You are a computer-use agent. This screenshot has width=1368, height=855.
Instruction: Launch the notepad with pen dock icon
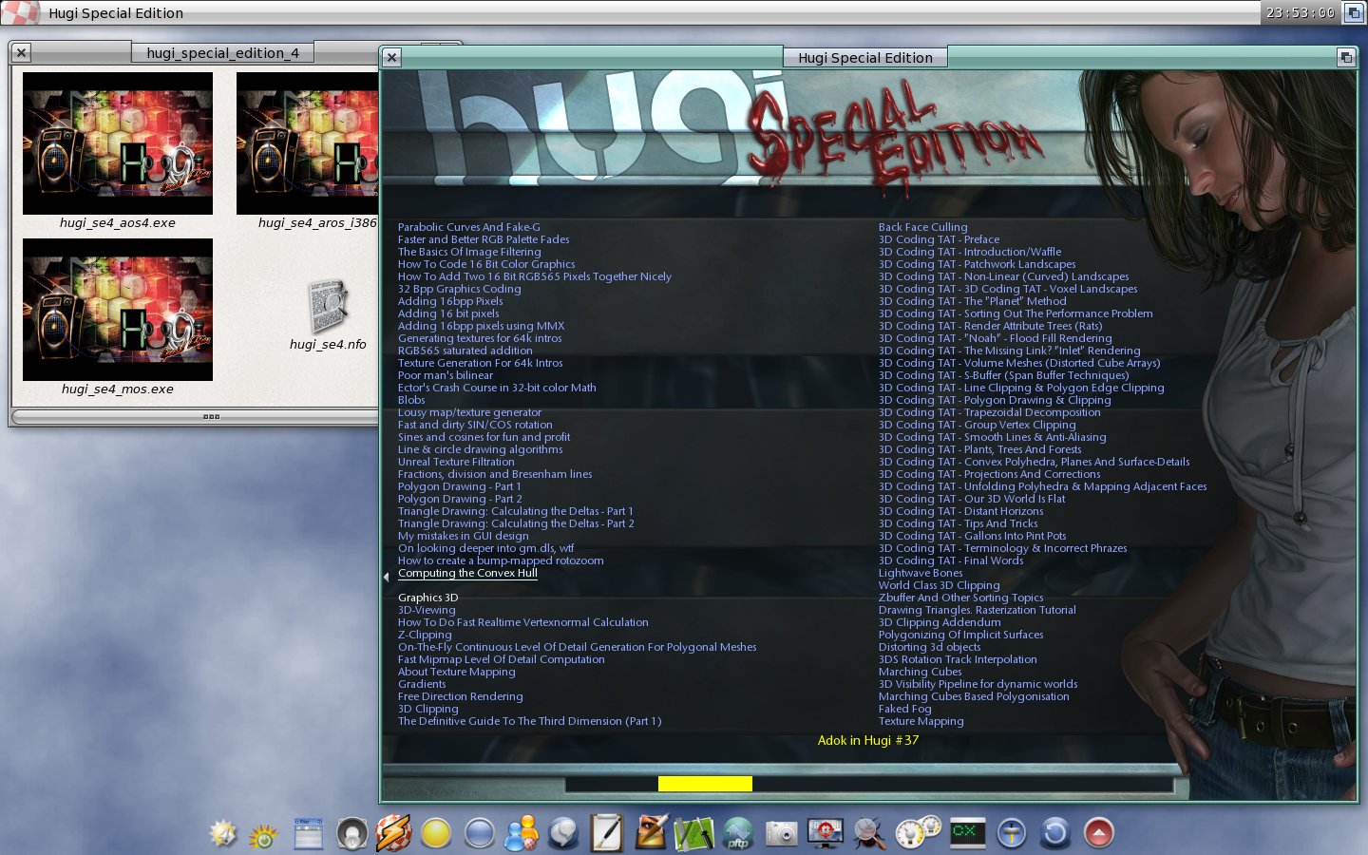coord(606,833)
